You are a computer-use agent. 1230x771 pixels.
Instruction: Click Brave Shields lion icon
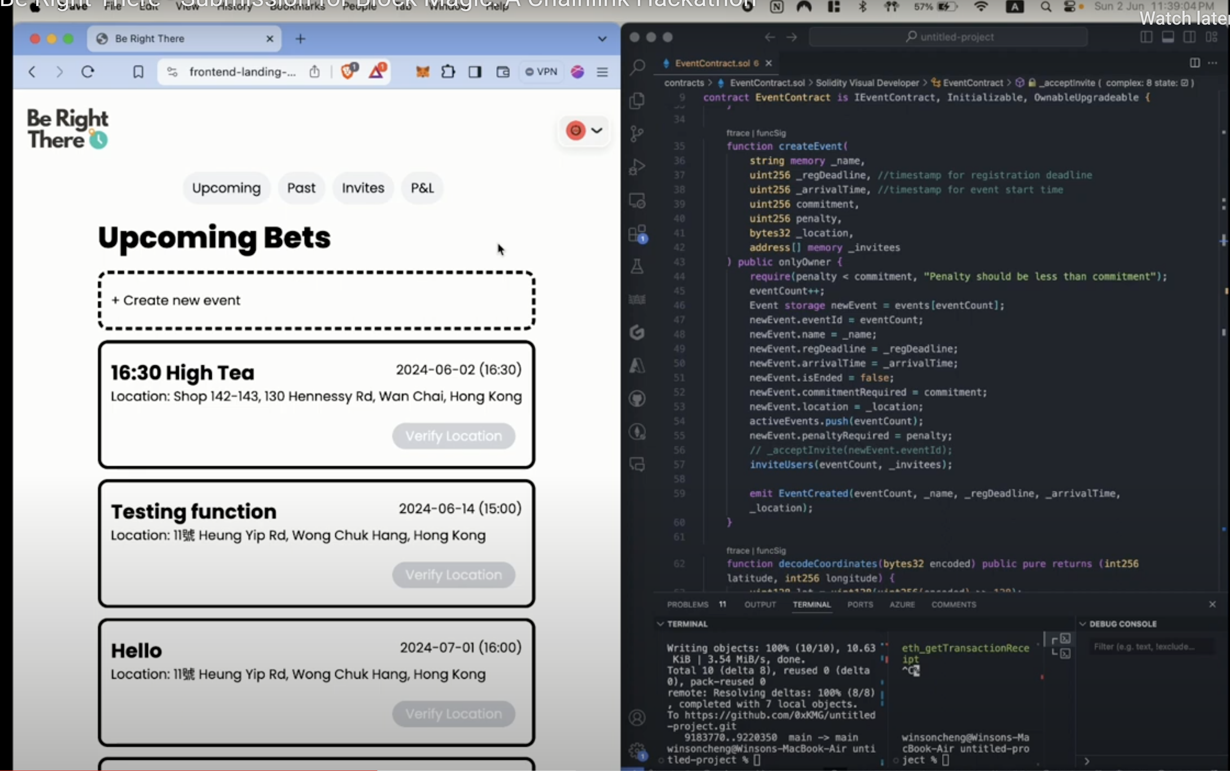point(348,72)
